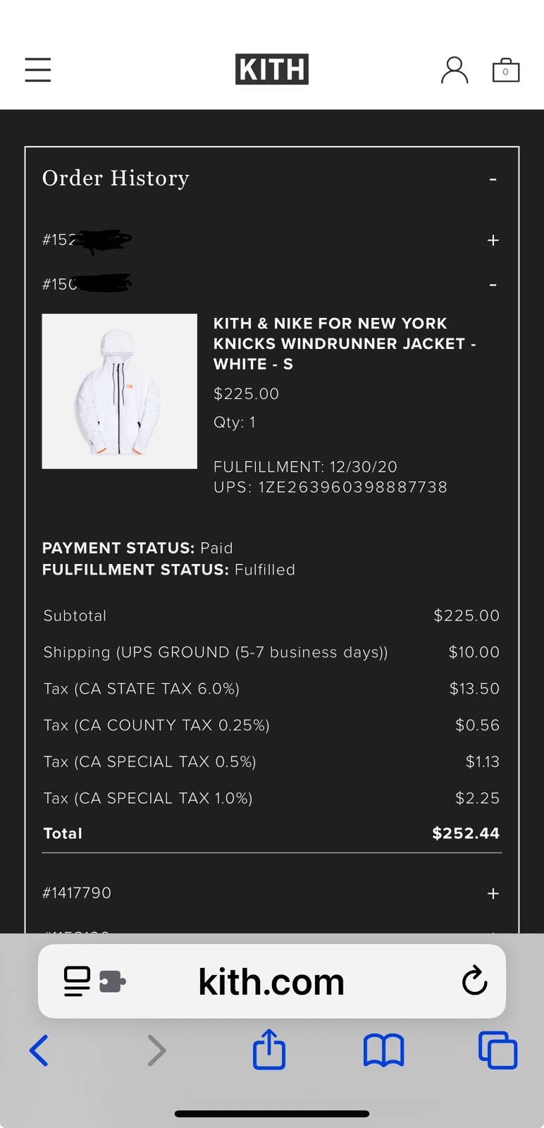Open the Safari tabs overview icon
Viewport: 544px width, 1128px height.
point(497,1050)
